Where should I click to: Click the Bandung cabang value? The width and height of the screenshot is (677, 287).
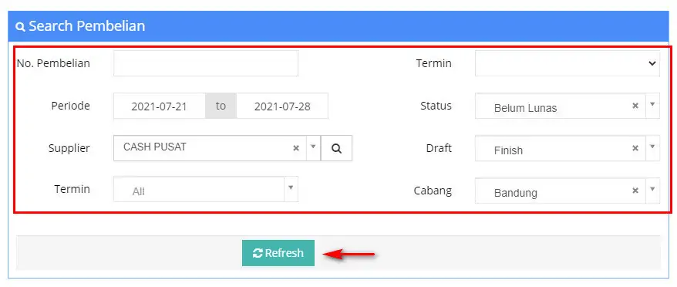point(516,193)
